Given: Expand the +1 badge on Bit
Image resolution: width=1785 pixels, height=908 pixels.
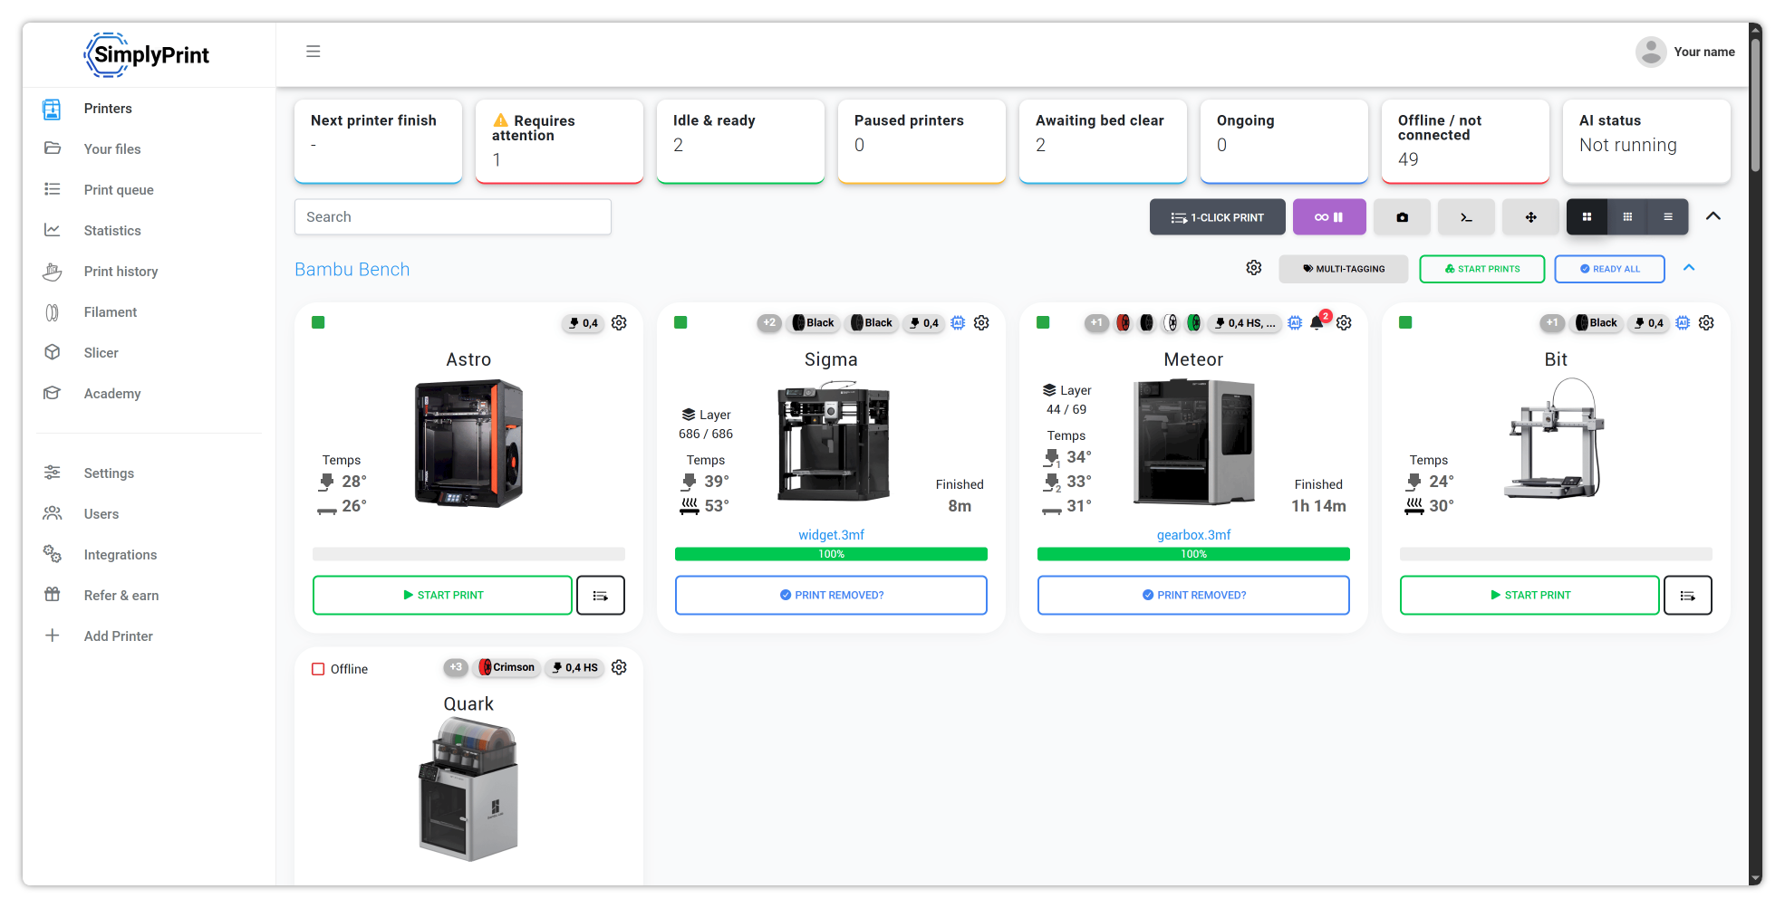Looking at the screenshot, I should pyautogui.click(x=1552, y=323).
